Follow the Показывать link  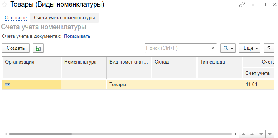tap(77, 36)
